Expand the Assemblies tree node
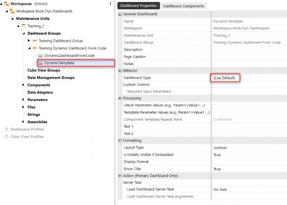Screen dimensions: 287x205 (23, 122)
